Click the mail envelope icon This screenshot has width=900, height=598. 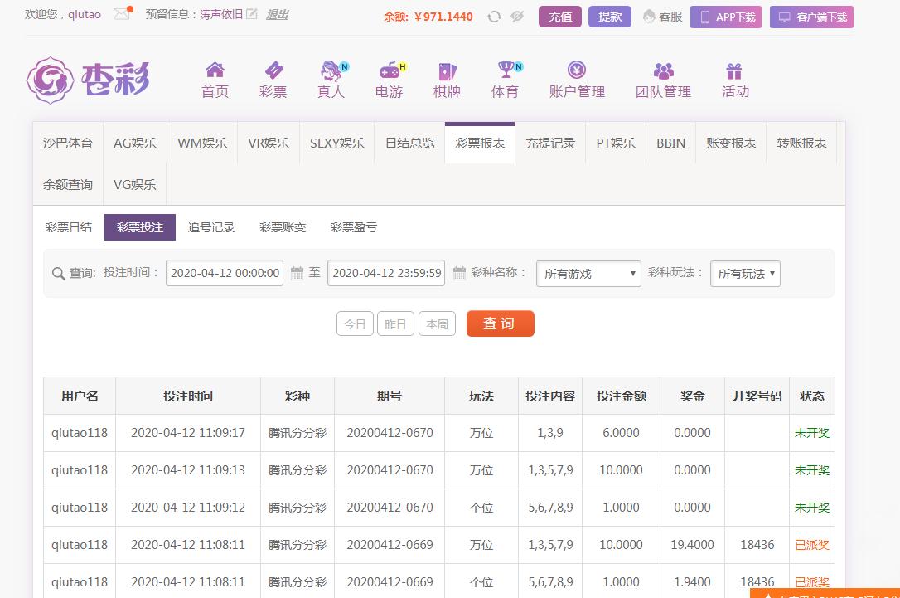[x=122, y=14]
